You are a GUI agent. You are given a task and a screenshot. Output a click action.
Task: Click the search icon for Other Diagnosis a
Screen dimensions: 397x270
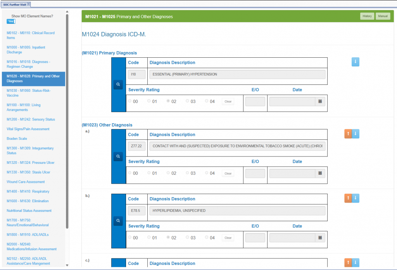click(118, 156)
